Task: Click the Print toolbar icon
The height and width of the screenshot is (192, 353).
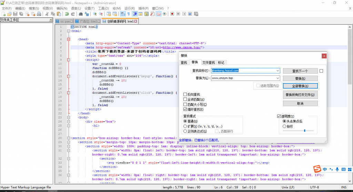Action: pyautogui.click(x=39, y=14)
